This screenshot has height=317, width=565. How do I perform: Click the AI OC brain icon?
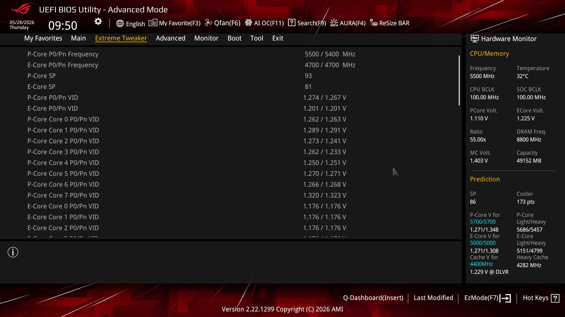(x=248, y=23)
